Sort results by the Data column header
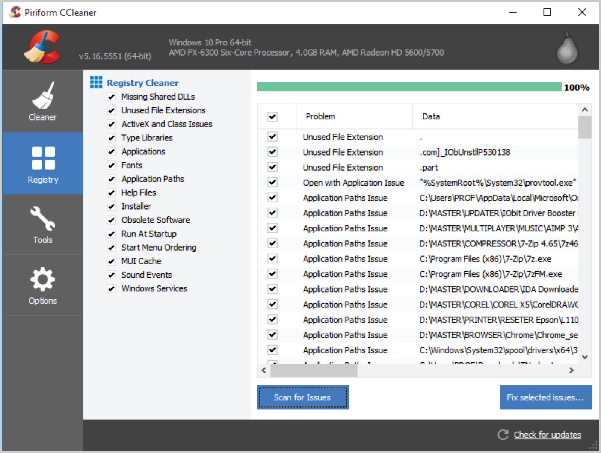This screenshot has width=601, height=453. click(x=431, y=116)
